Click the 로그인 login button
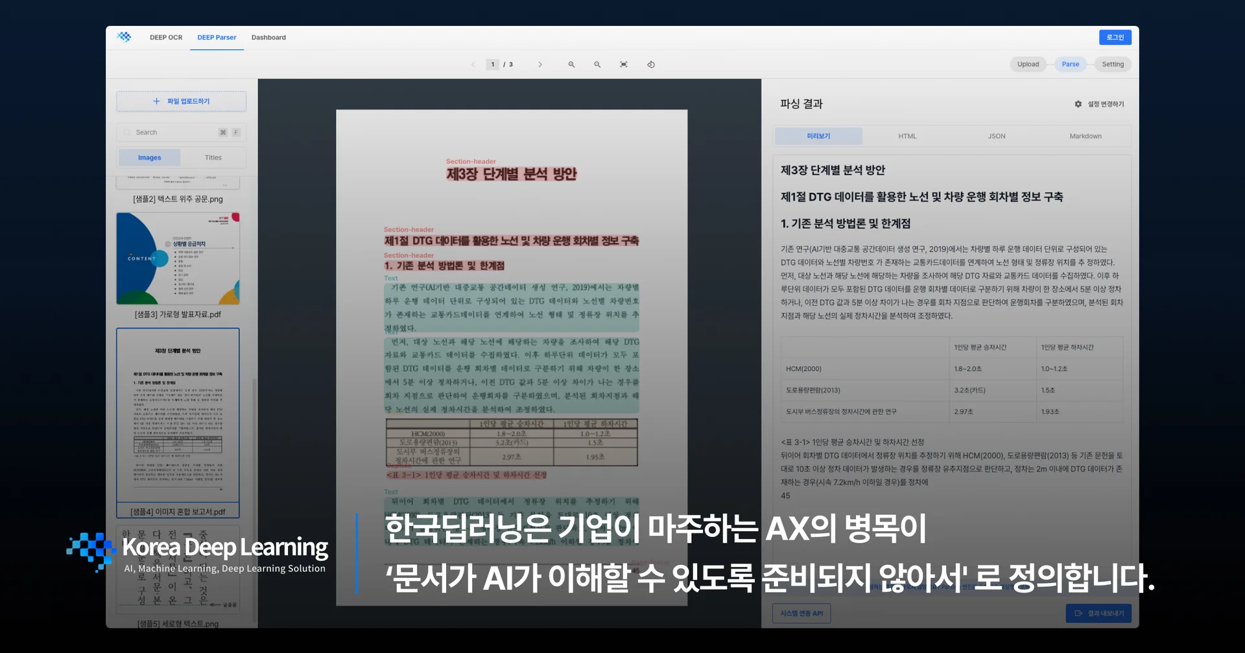The width and height of the screenshot is (1245, 653). tap(1115, 38)
